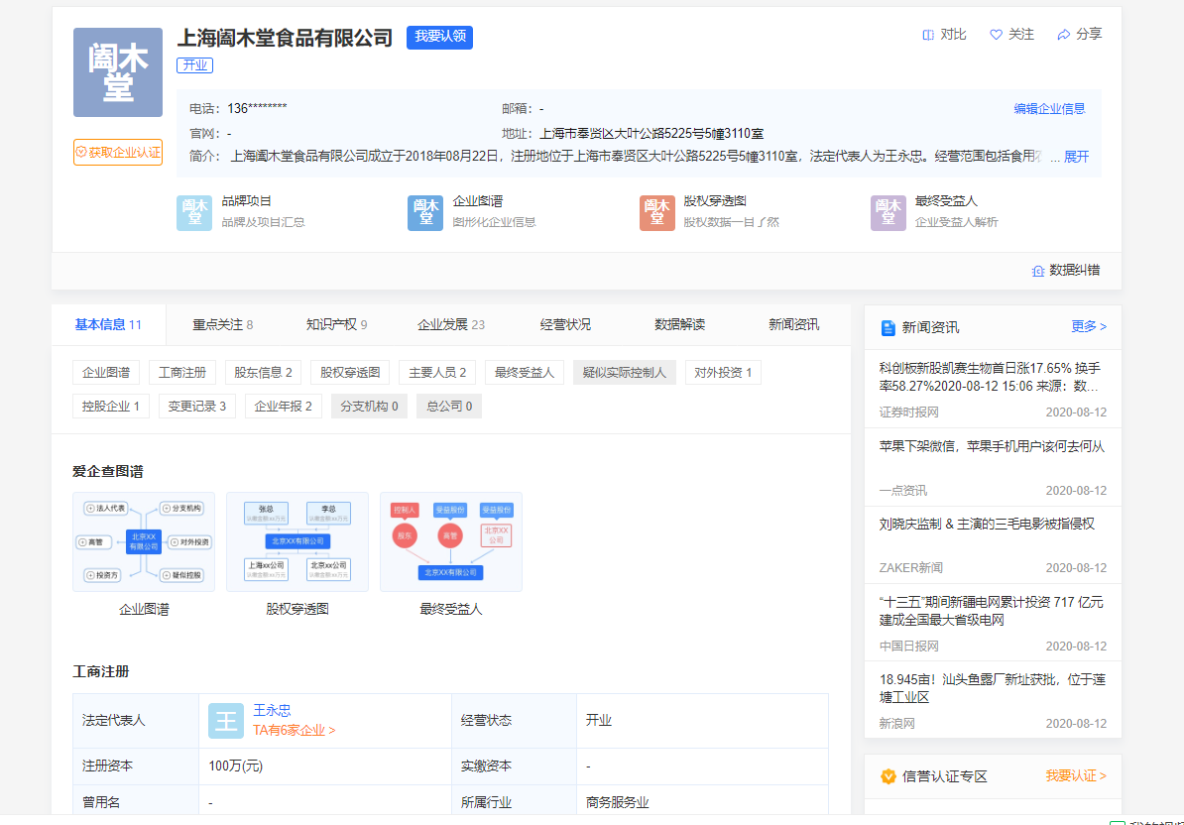Click the 王 avatar of legal representative

[226, 722]
